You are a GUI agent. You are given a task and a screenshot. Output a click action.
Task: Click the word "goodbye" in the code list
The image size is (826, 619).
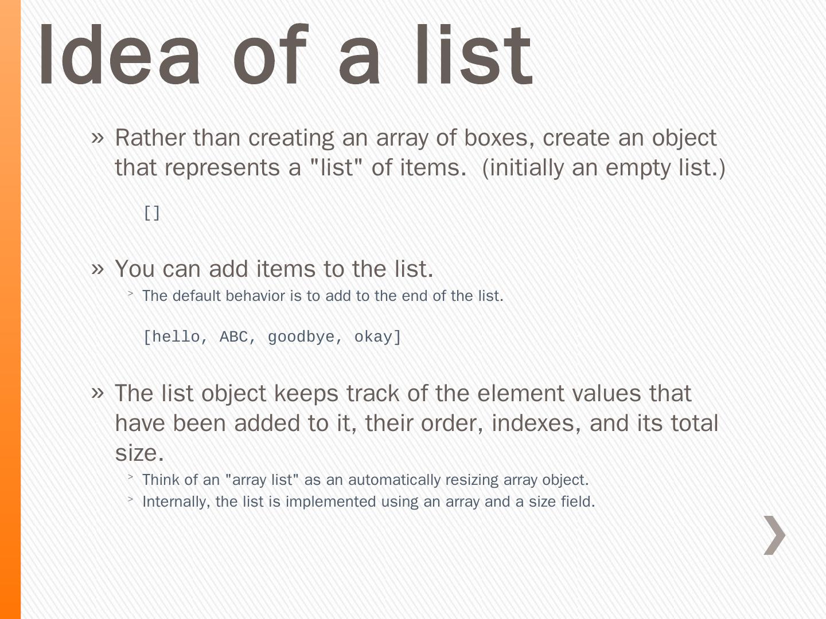(x=301, y=337)
